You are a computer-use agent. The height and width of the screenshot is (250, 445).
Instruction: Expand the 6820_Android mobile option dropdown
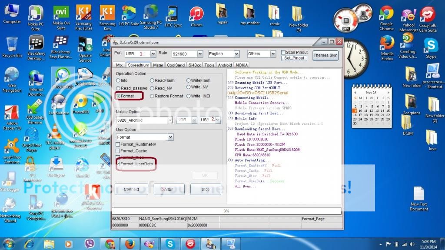click(x=169, y=120)
